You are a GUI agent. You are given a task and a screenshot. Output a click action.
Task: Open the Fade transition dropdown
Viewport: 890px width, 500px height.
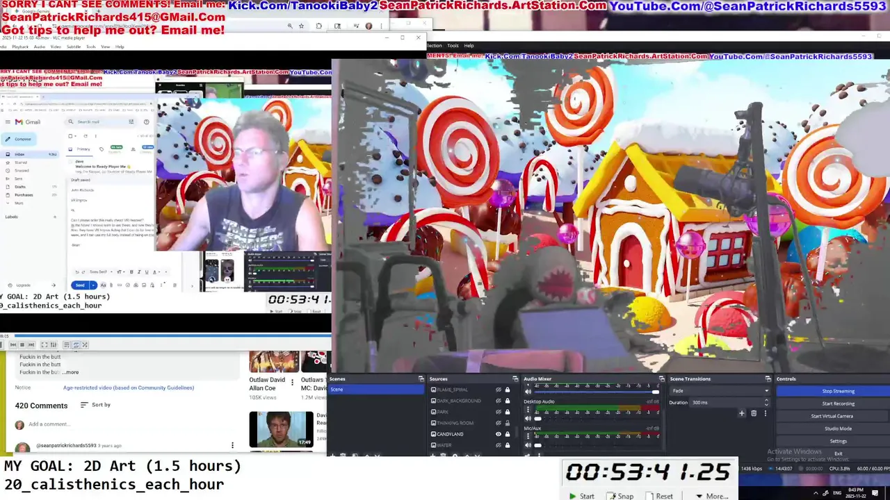[720, 391]
